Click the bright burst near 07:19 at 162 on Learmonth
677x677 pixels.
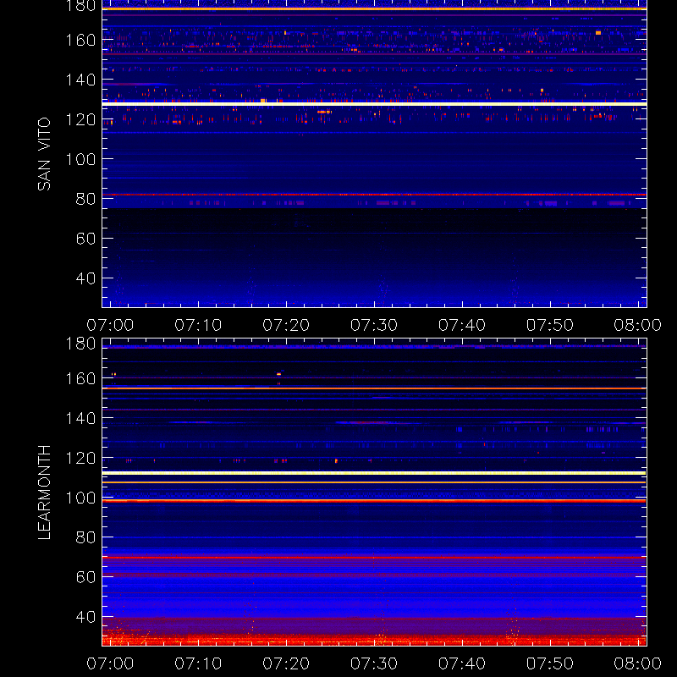click(279, 374)
